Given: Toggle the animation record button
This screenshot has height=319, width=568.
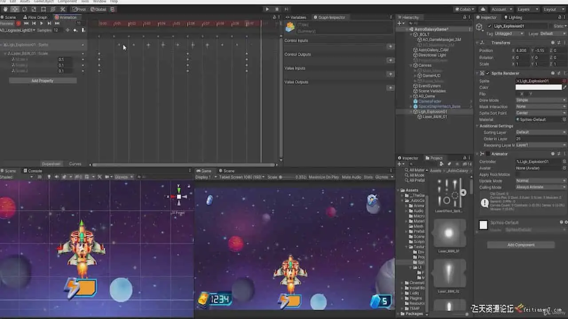Looking at the screenshot, I should pyautogui.click(x=19, y=23).
